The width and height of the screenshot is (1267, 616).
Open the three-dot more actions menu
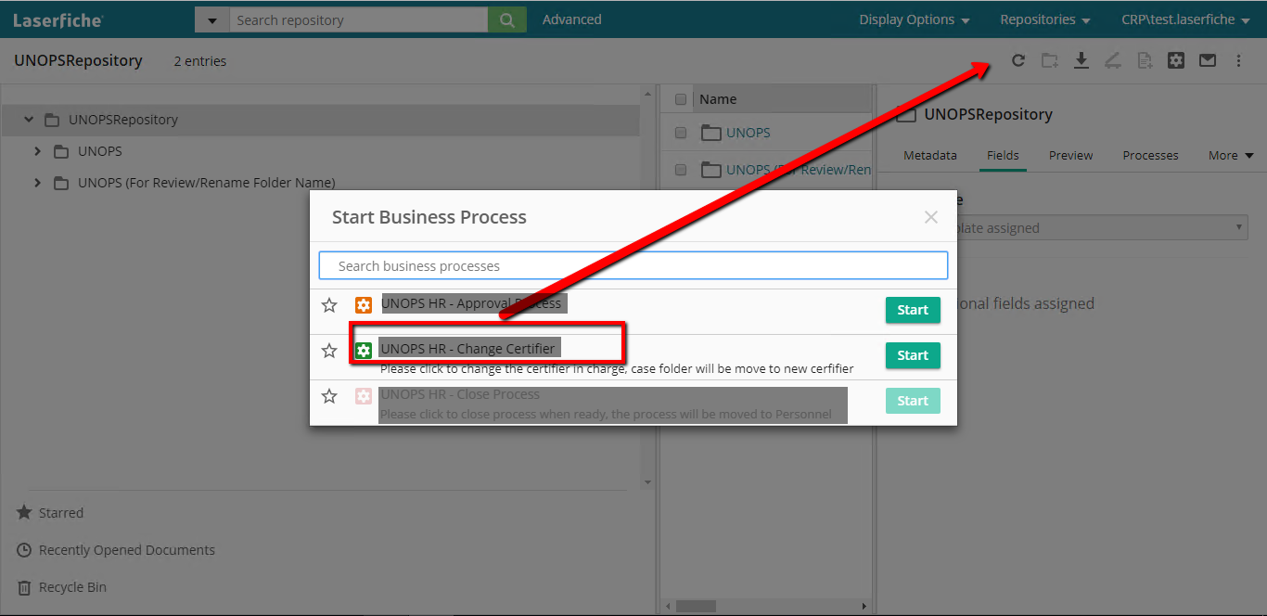pos(1238,60)
